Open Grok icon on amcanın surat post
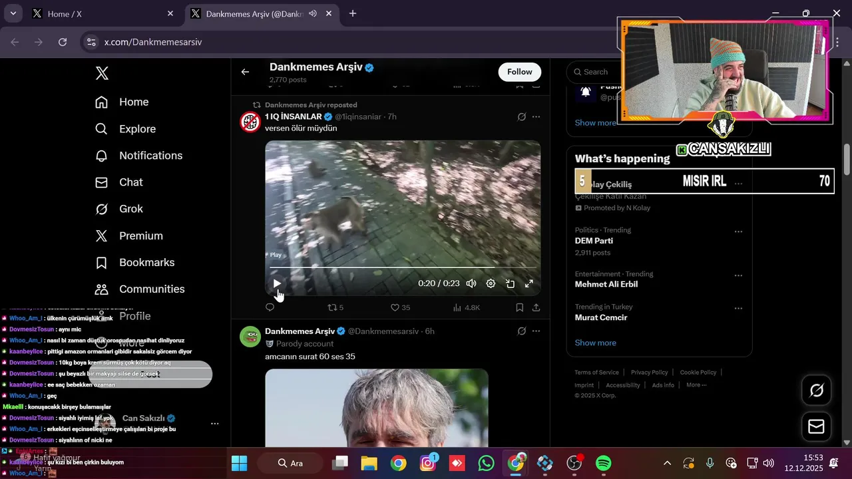852x479 pixels. pos(522,331)
